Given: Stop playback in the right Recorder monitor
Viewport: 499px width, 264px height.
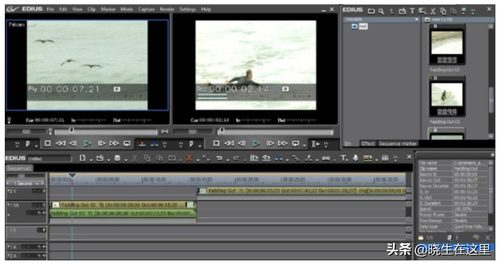Looking at the screenshot, I should pos(216,143).
